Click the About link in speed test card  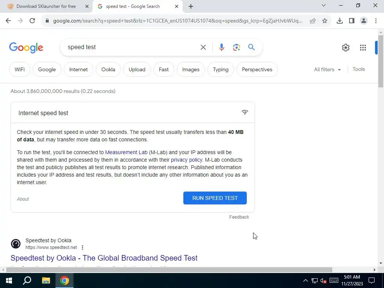(23, 199)
